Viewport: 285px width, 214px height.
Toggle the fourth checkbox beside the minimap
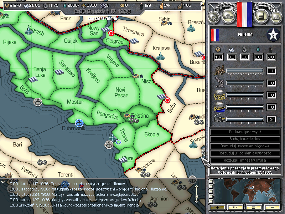click(211, 197)
